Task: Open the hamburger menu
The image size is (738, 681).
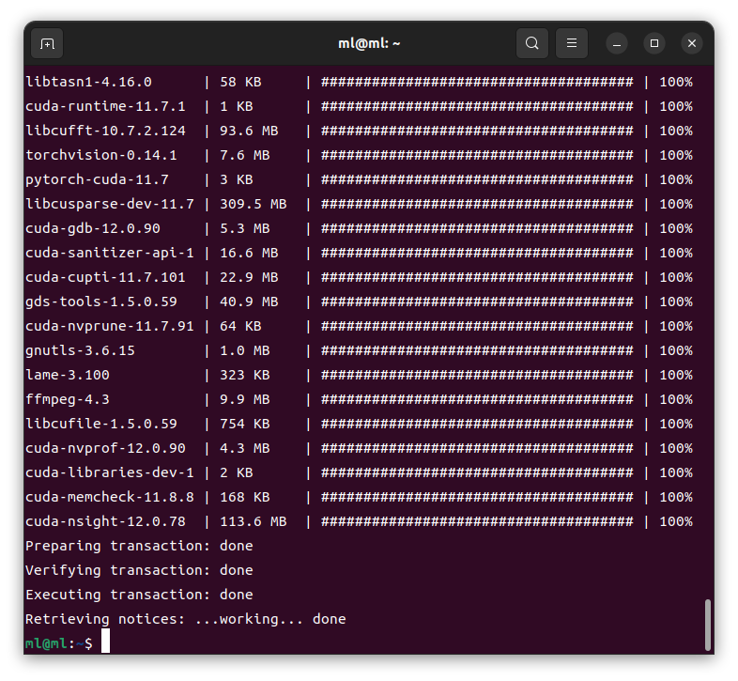Action: (x=572, y=43)
